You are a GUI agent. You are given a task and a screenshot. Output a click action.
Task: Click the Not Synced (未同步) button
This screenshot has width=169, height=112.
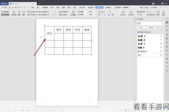coord(154,8)
